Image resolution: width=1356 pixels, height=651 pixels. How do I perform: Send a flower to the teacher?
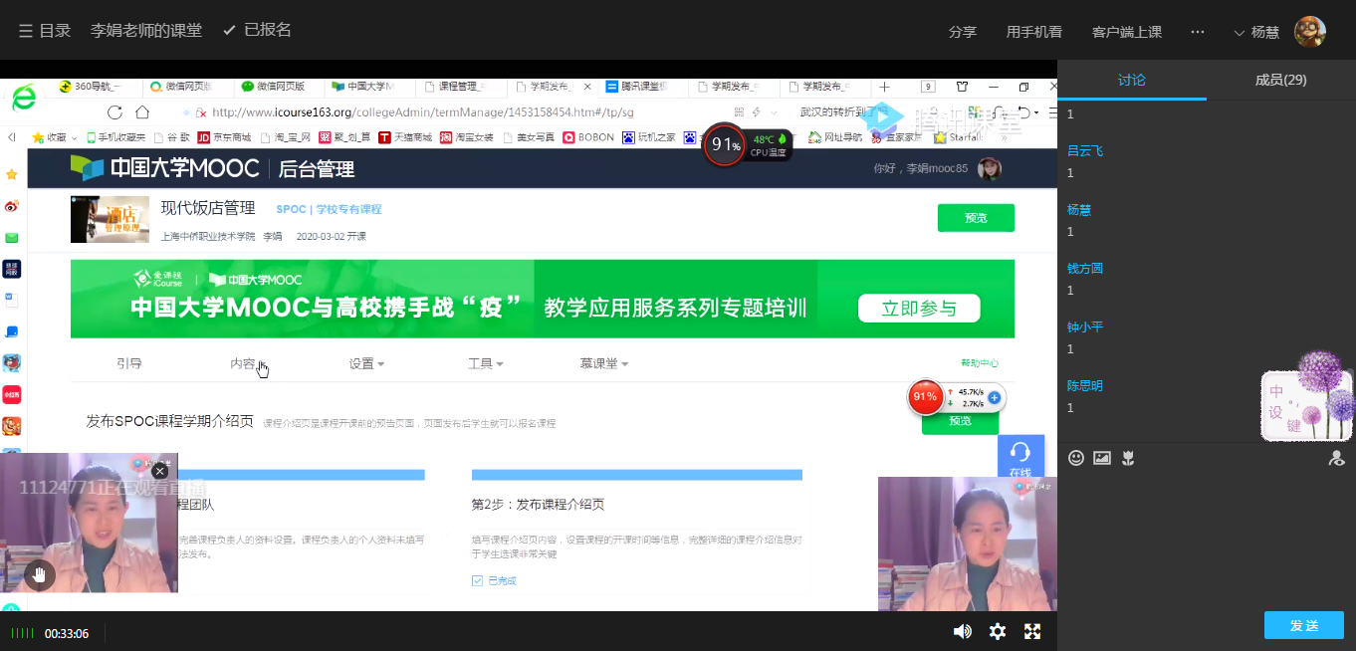[x=1128, y=458]
